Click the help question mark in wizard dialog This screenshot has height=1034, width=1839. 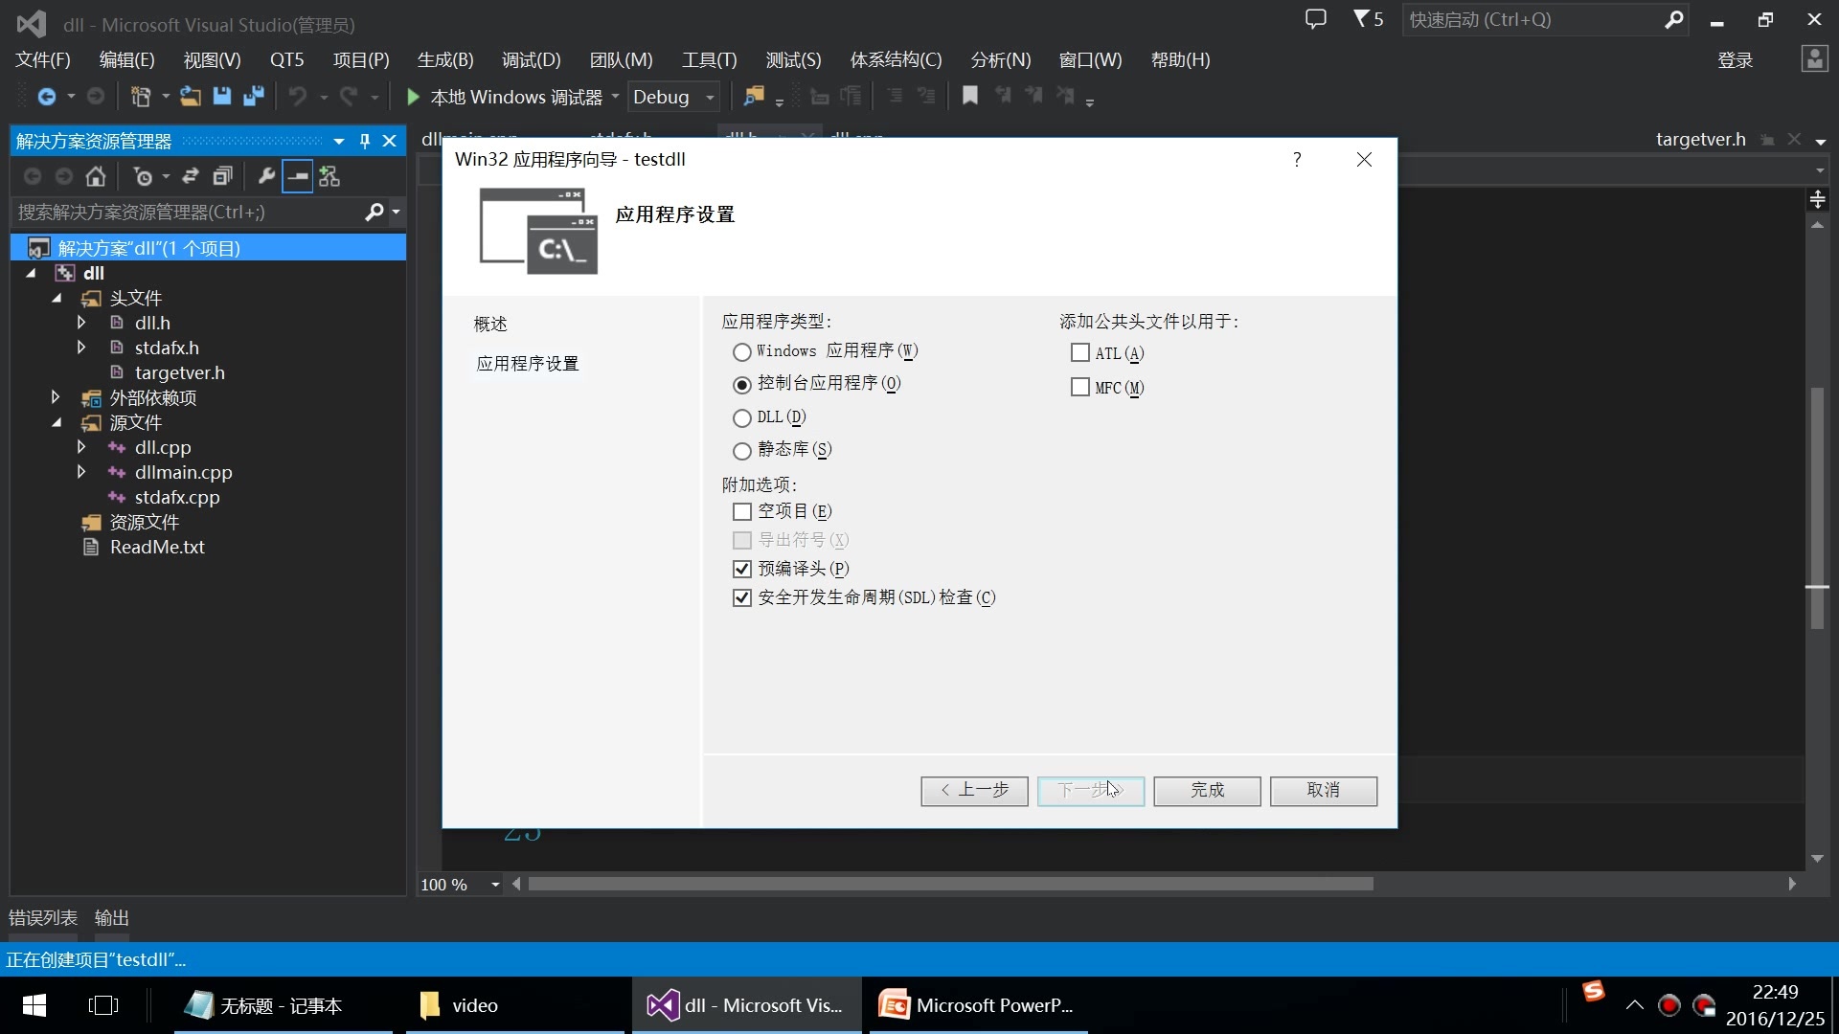tap(1297, 160)
